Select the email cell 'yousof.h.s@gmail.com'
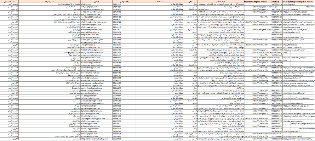 pyautogui.click(x=96, y=129)
